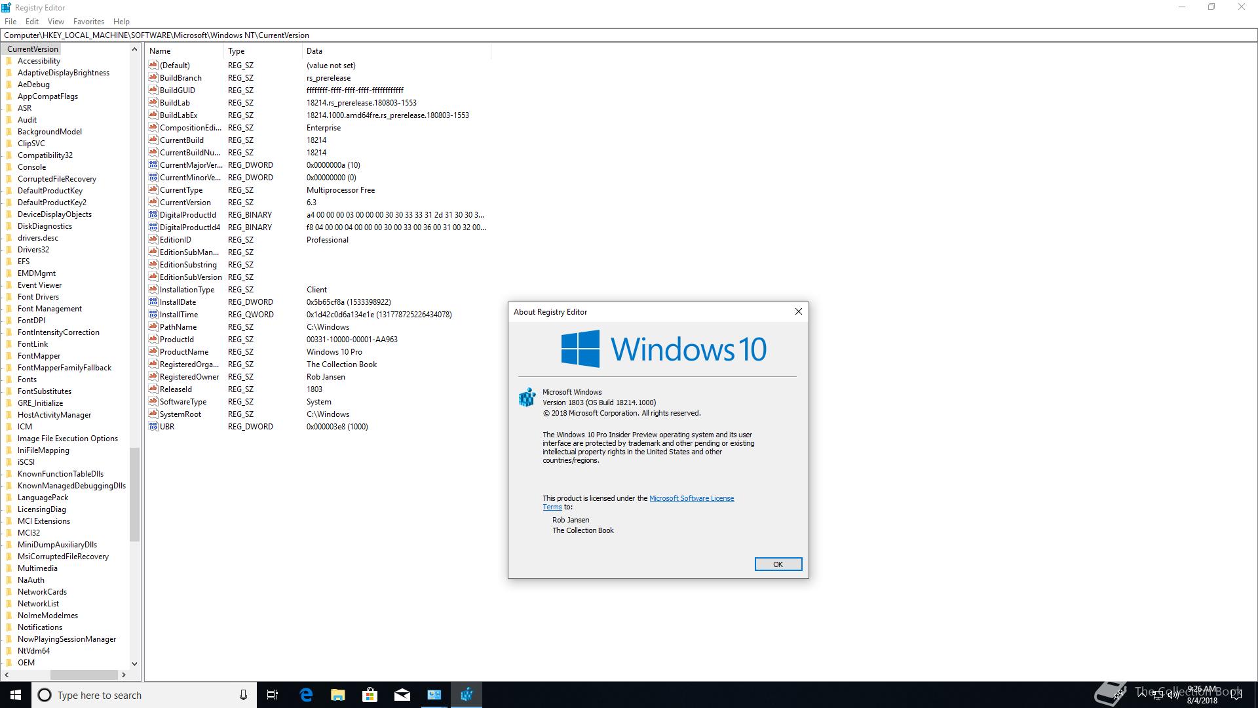Select the BuildBranch value icon
Screen dimensions: 1258x708
point(153,77)
